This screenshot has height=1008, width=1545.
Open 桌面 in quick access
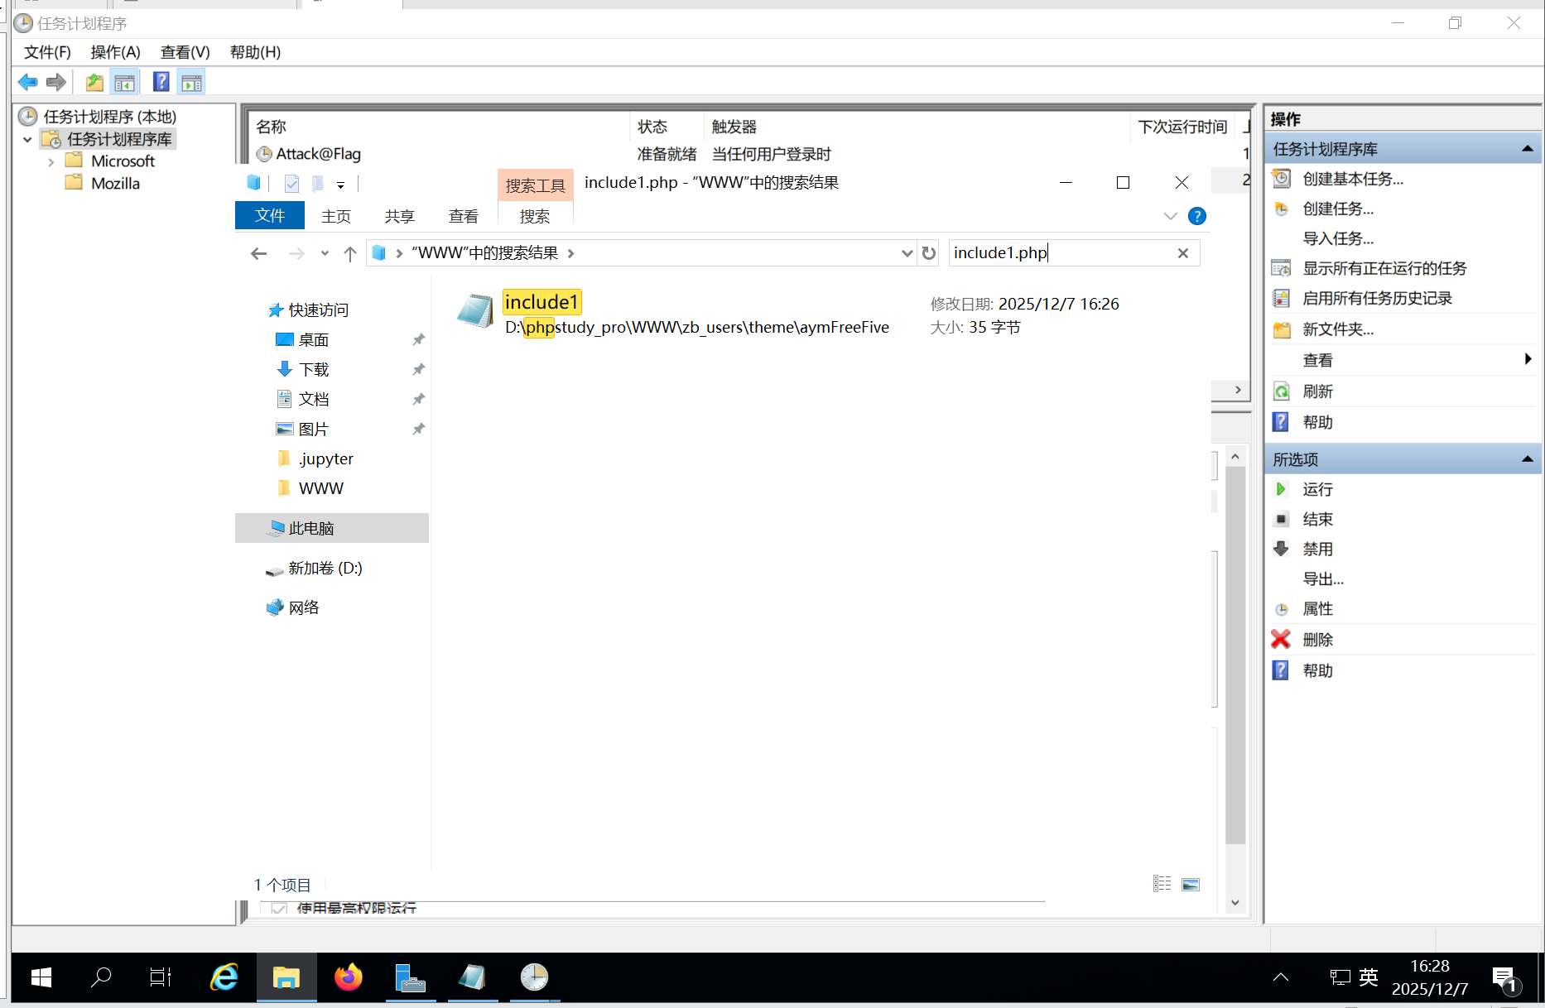(314, 339)
